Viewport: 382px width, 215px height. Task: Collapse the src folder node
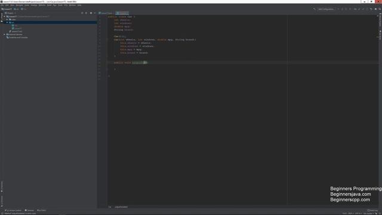(7, 23)
